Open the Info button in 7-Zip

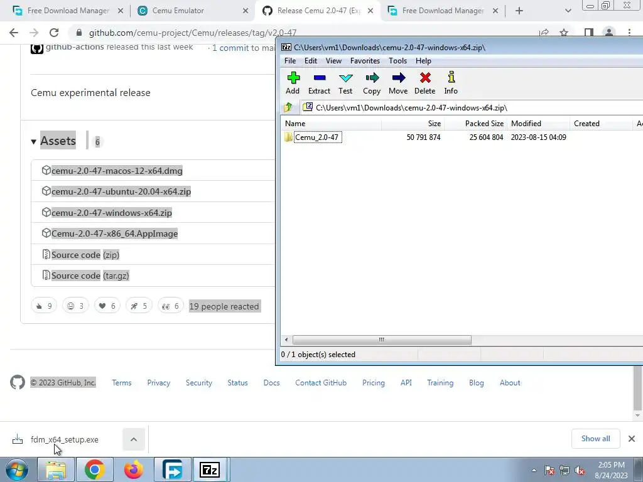[x=451, y=83]
